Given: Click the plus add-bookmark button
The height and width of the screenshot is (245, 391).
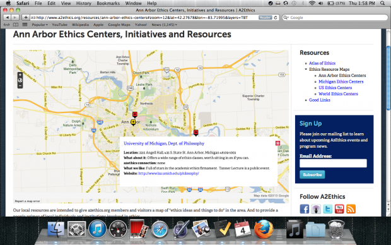Looking at the screenshot, I should coord(26,18).
